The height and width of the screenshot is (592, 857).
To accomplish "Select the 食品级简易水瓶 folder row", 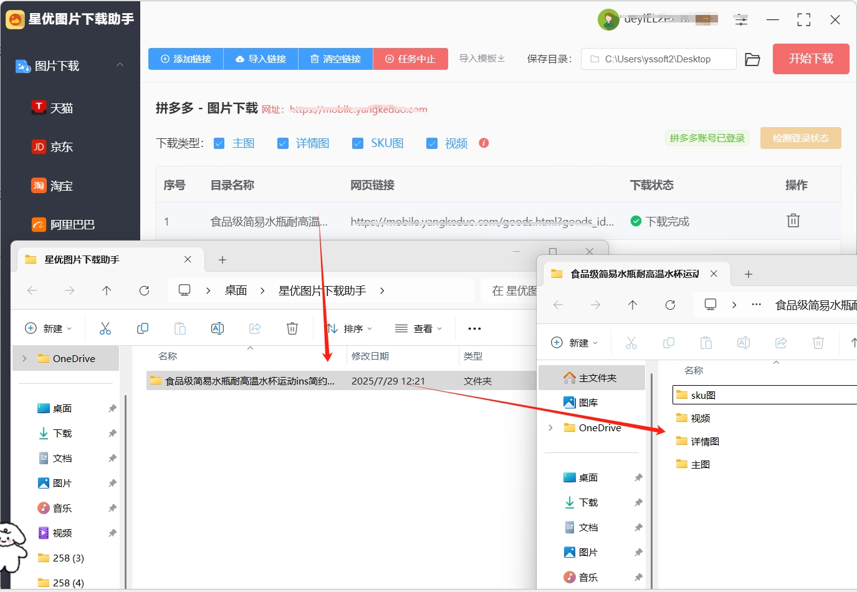I will pos(341,381).
